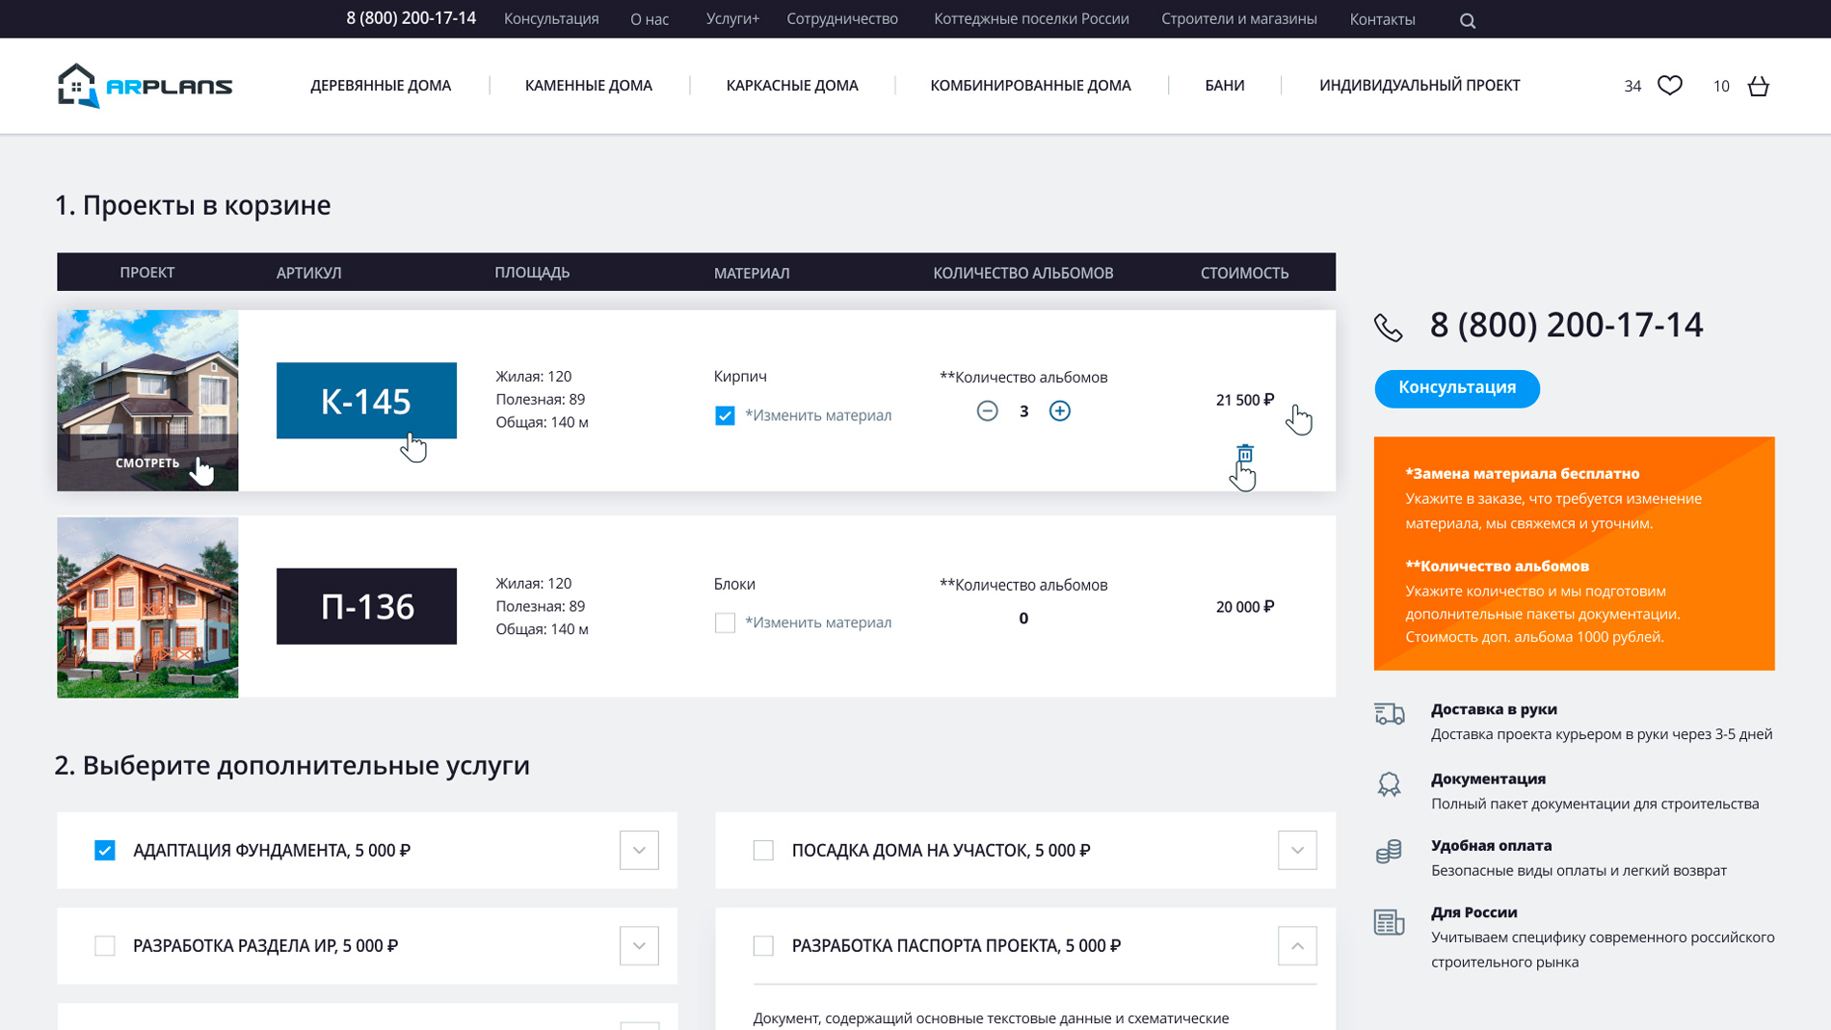Expand Адаптация фундамента details

point(638,850)
